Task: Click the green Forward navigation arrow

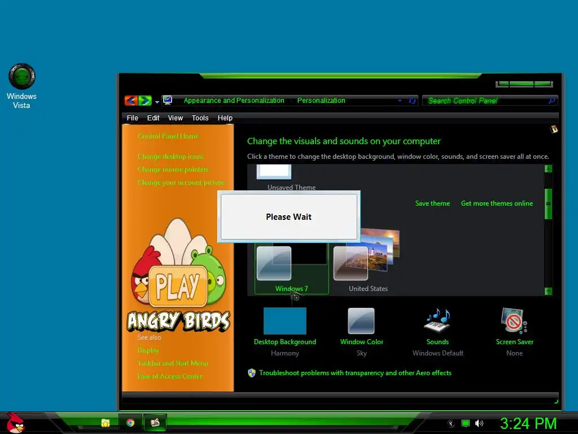Action: (145, 101)
